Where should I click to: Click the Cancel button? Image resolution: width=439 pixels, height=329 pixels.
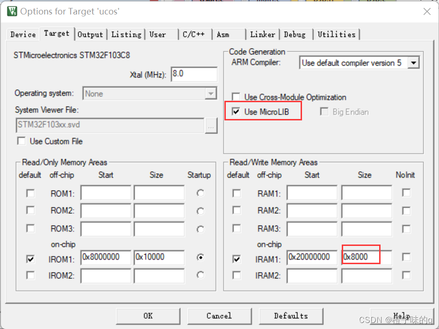(x=219, y=316)
